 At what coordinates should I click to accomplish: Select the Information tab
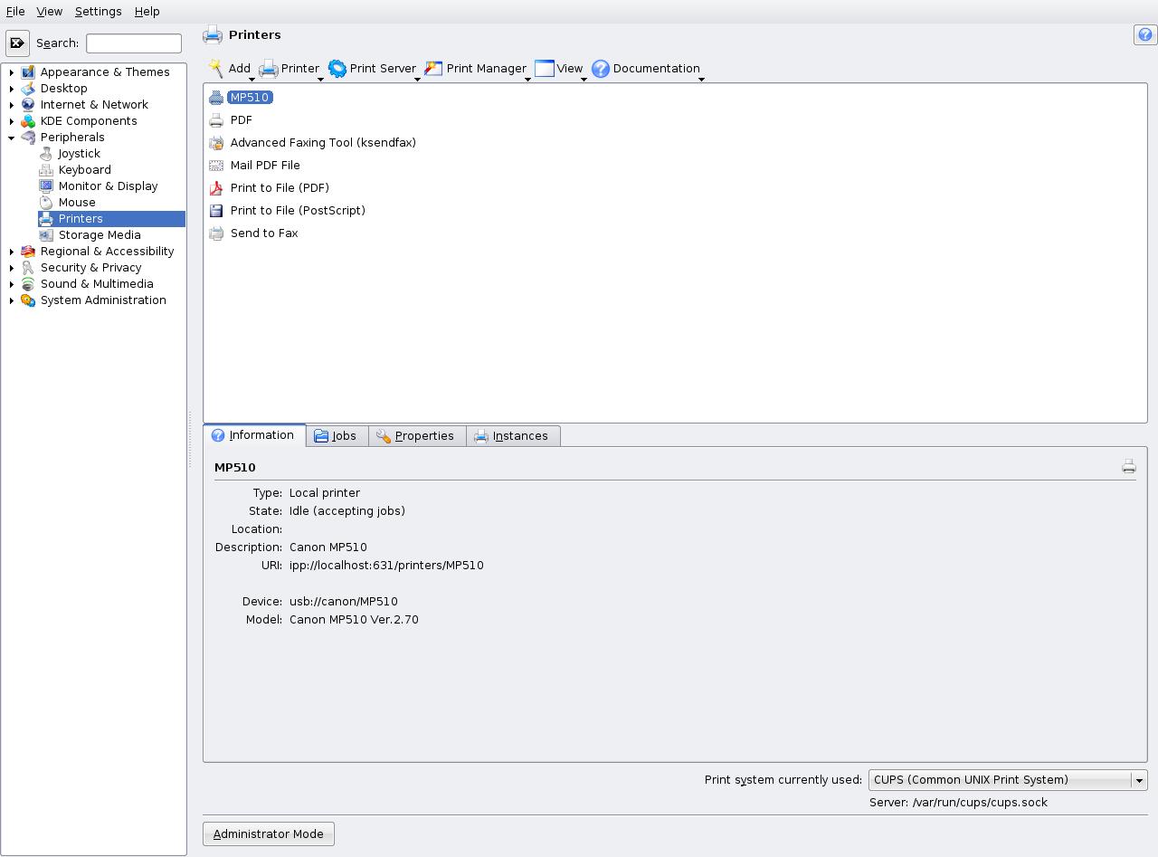pos(253,435)
